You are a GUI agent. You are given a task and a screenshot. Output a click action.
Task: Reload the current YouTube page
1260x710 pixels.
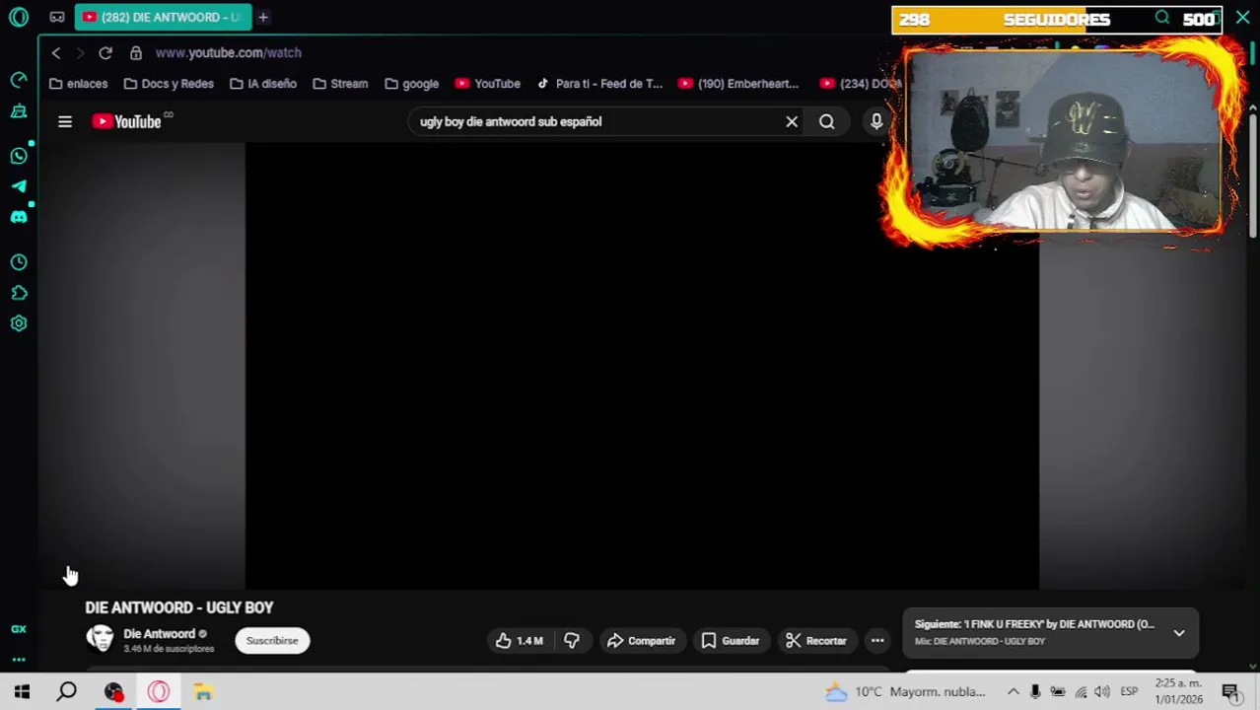(x=105, y=52)
